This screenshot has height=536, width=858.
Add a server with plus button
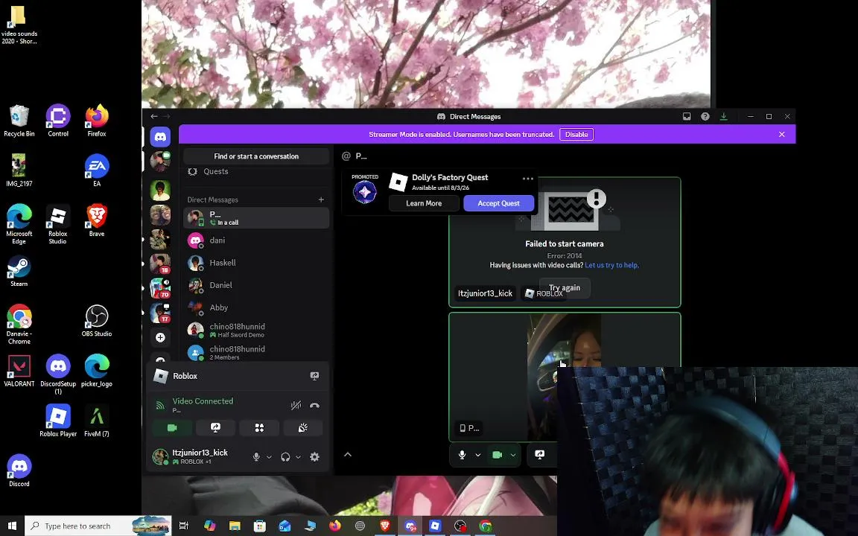tap(160, 337)
